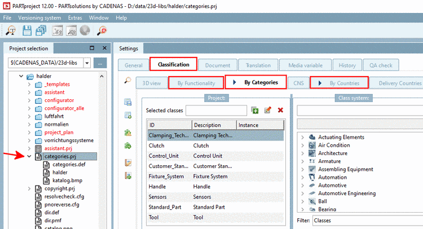
Task: Open the Help menu
Action: (121, 18)
